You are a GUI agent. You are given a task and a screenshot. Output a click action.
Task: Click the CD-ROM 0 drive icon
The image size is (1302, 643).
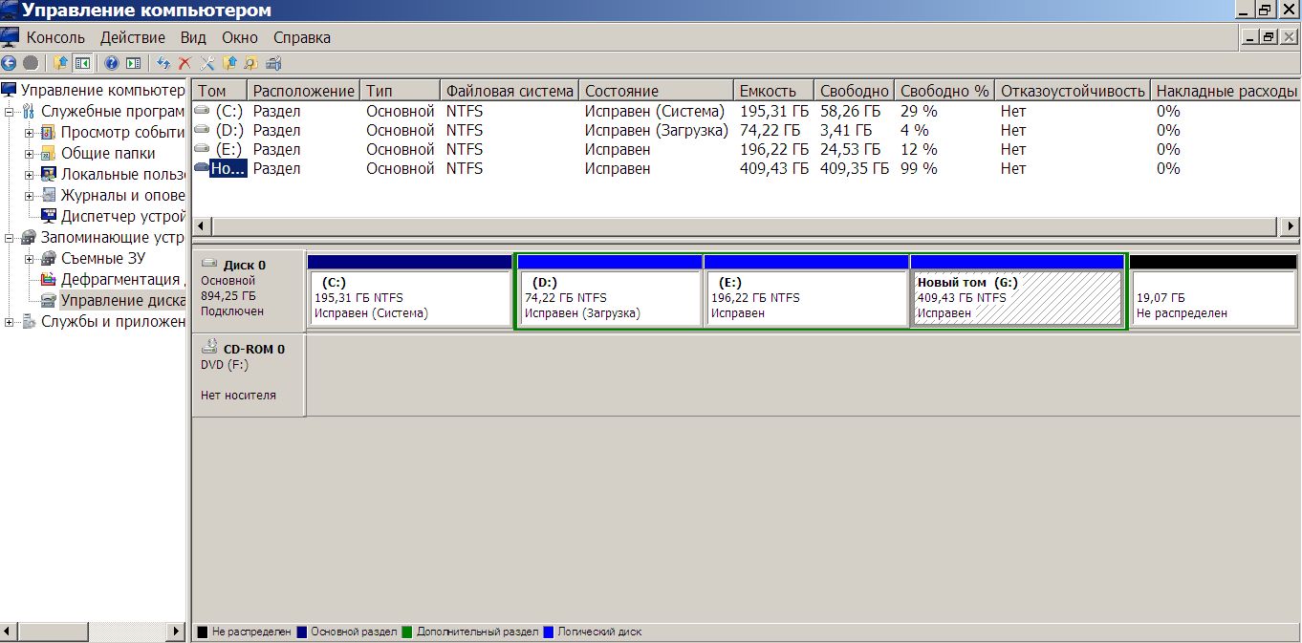[x=210, y=348]
